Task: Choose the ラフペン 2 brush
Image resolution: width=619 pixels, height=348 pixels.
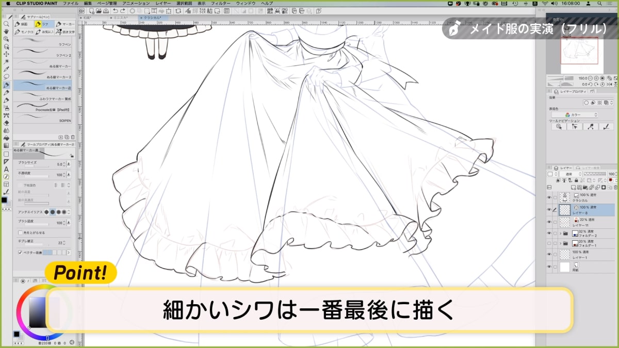Action: click(43, 53)
